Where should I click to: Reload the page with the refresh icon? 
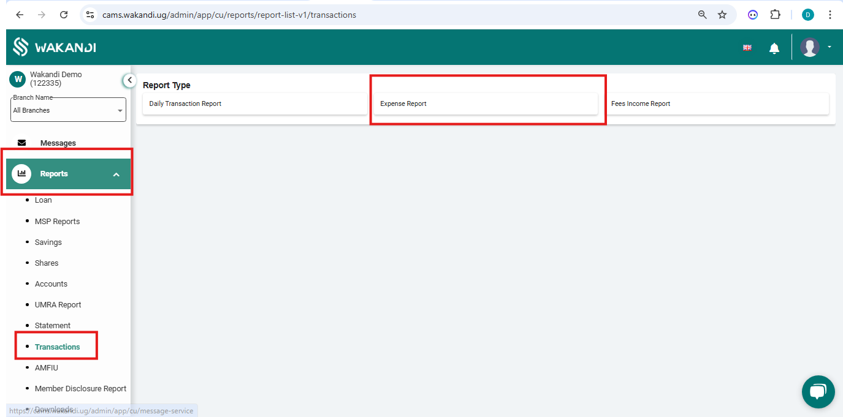point(64,15)
